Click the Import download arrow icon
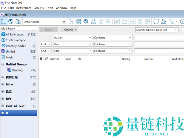The height and width of the screenshot is (138, 184). click(x=93, y=21)
